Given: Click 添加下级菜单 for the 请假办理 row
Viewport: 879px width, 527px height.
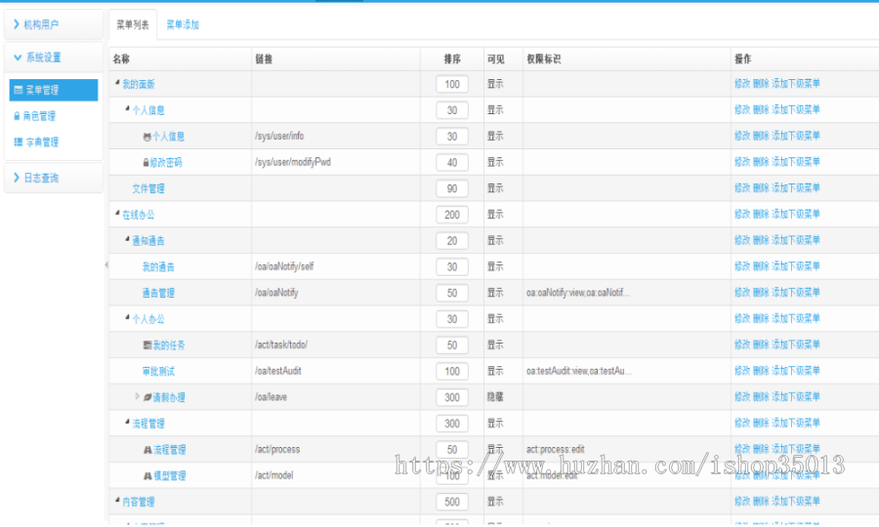Looking at the screenshot, I should 795,396.
